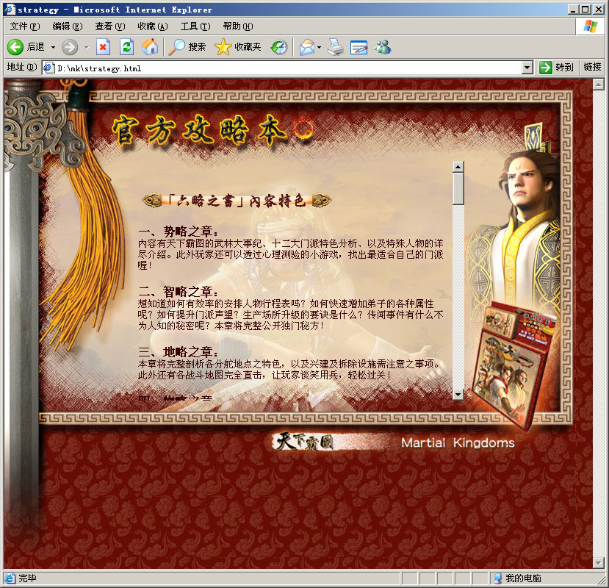609x588 pixels.
Task: Click the inner content scrollbar thumb
Action: 458,188
